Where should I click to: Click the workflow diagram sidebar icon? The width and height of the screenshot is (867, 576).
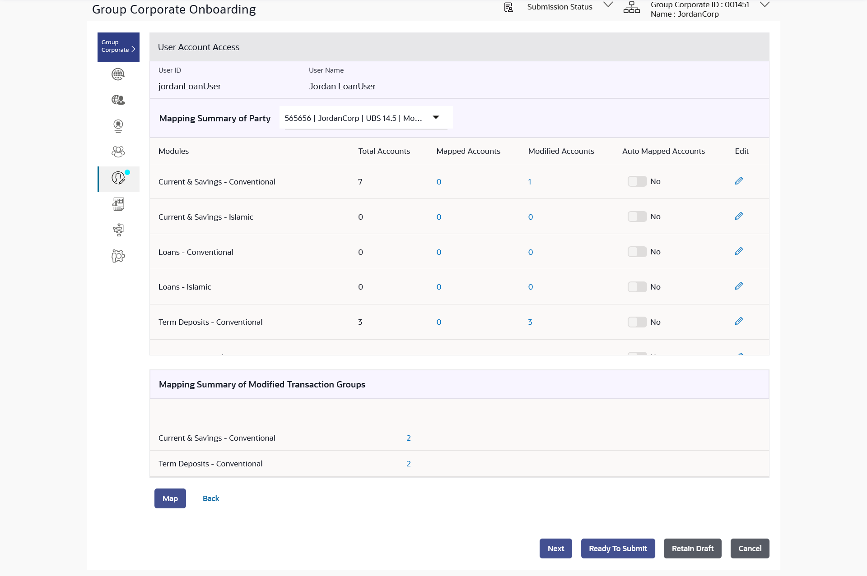click(x=118, y=230)
